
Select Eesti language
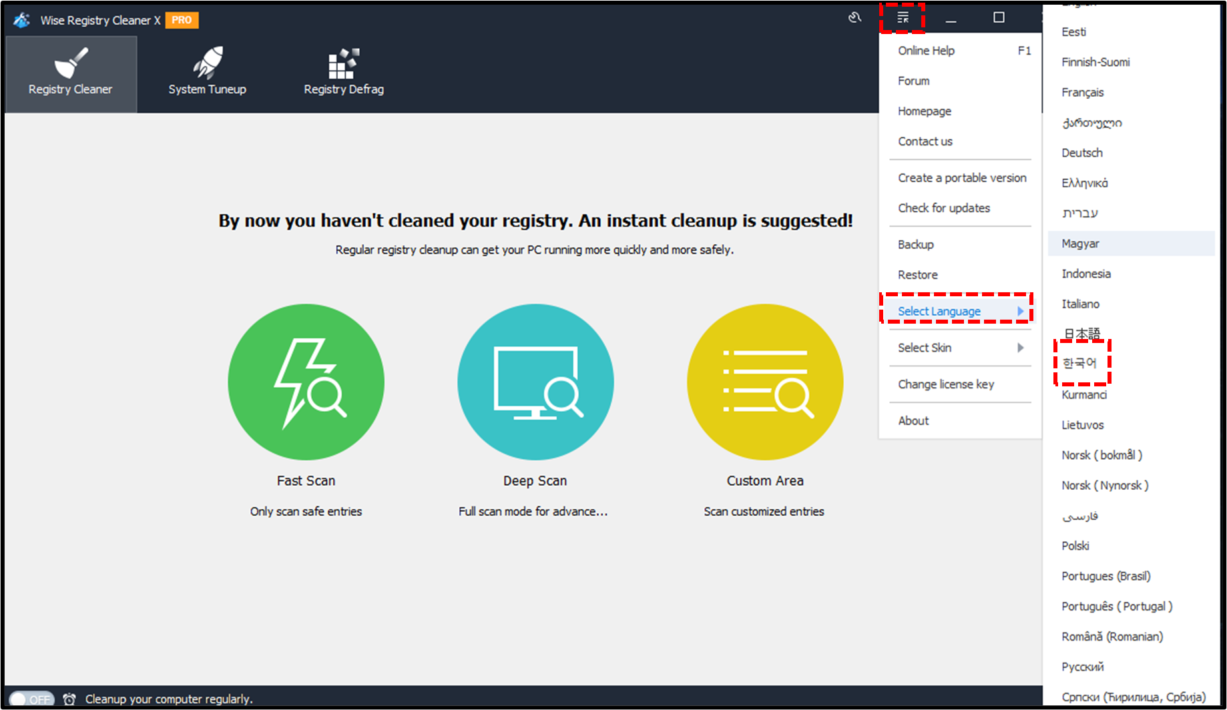(x=1131, y=32)
